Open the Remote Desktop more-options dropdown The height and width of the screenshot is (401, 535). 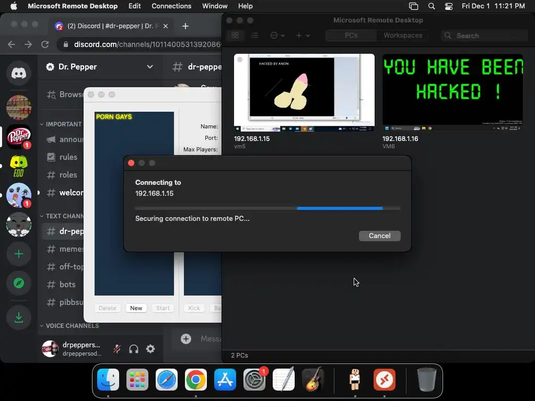277,35
